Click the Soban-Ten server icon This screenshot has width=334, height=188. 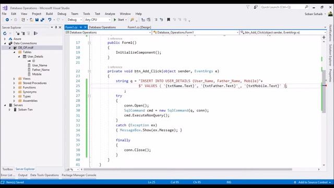click(15, 110)
